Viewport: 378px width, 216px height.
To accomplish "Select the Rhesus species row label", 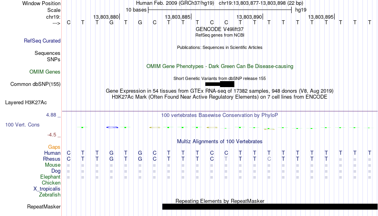I will coord(52,159).
